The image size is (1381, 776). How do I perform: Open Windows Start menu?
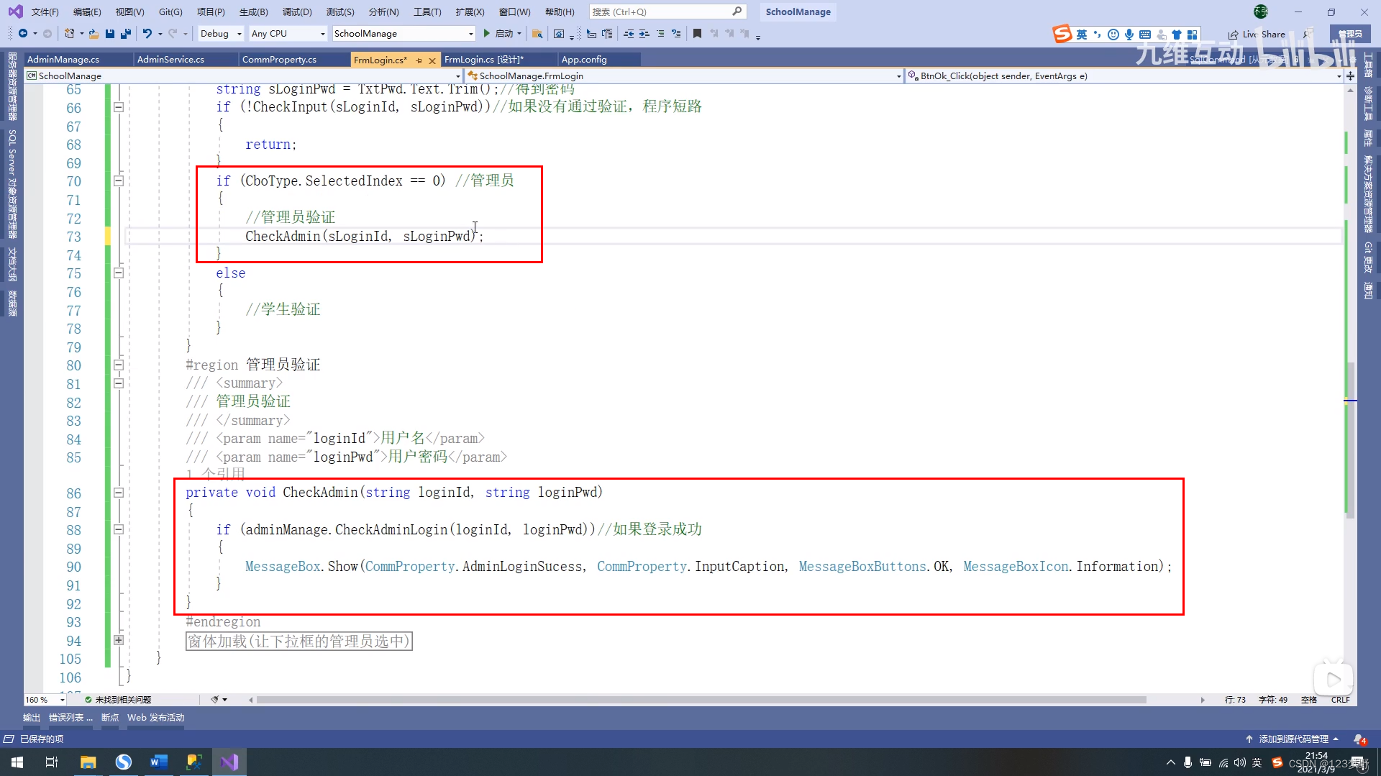point(17,762)
